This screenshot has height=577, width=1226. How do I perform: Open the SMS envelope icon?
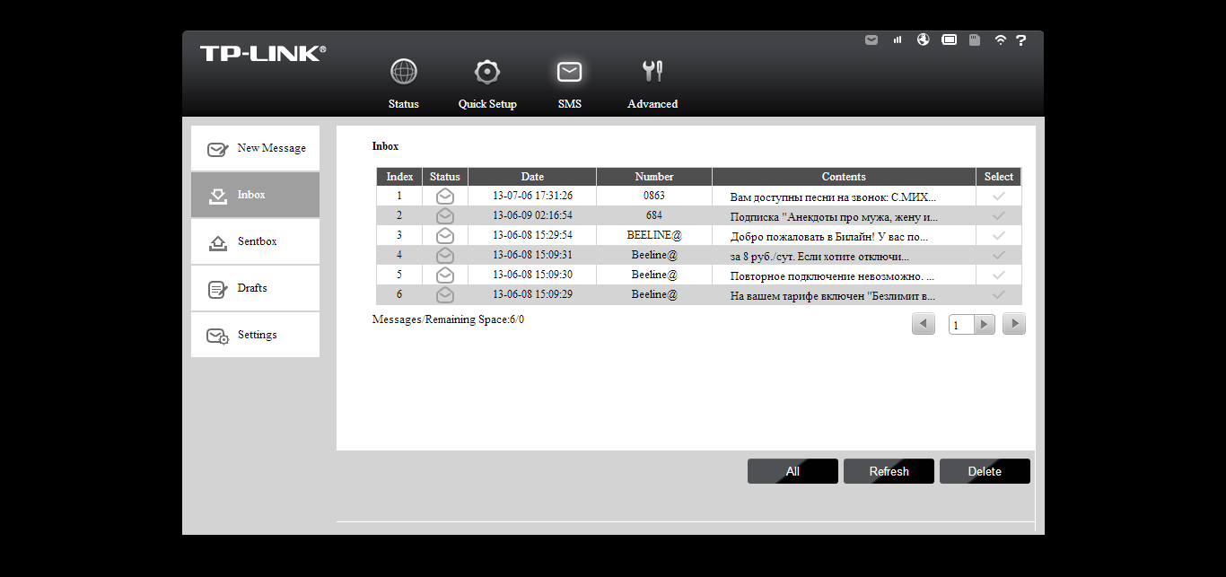569,72
